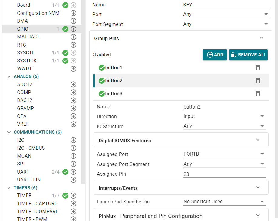Open the Assigned Port Segment dropdown
Image resolution: width=280 pixels, height=221 pixels.
pos(225,164)
